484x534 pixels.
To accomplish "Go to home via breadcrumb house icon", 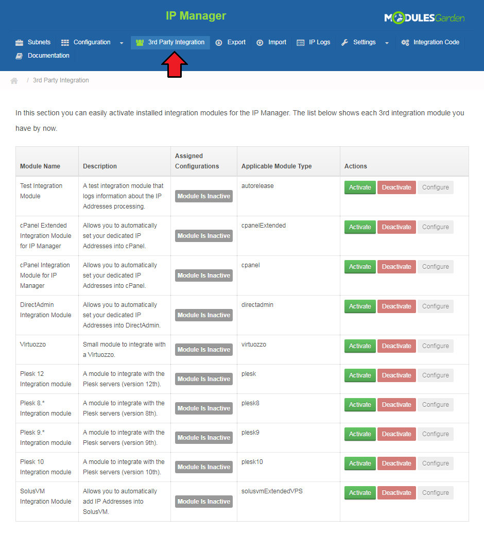I will tap(14, 81).
